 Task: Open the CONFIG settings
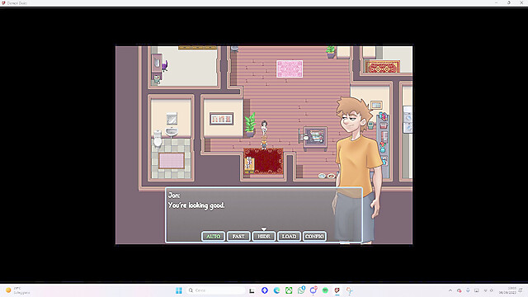point(314,237)
